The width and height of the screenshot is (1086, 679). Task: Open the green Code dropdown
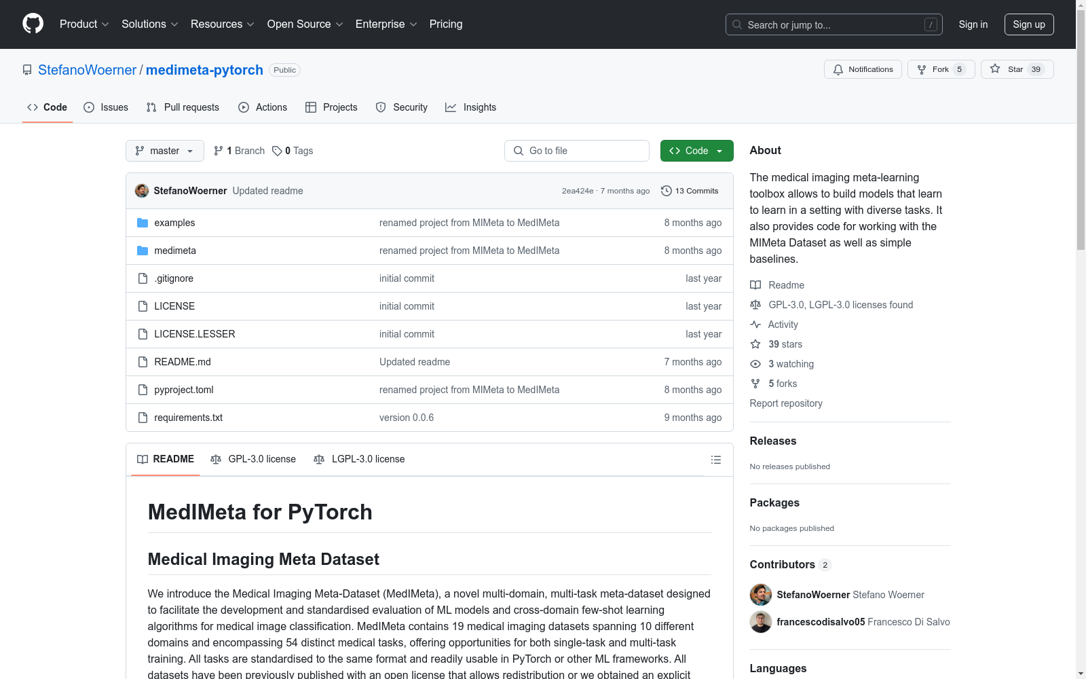[x=697, y=151]
